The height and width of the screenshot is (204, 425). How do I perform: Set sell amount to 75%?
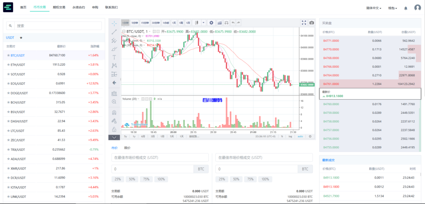point(250,179)
